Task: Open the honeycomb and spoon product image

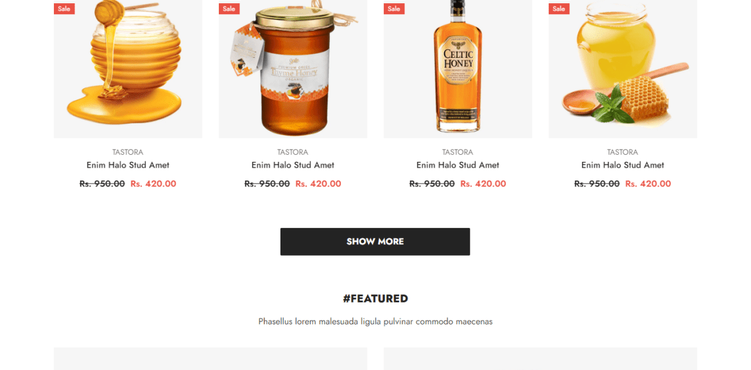Action: point(623,69)
